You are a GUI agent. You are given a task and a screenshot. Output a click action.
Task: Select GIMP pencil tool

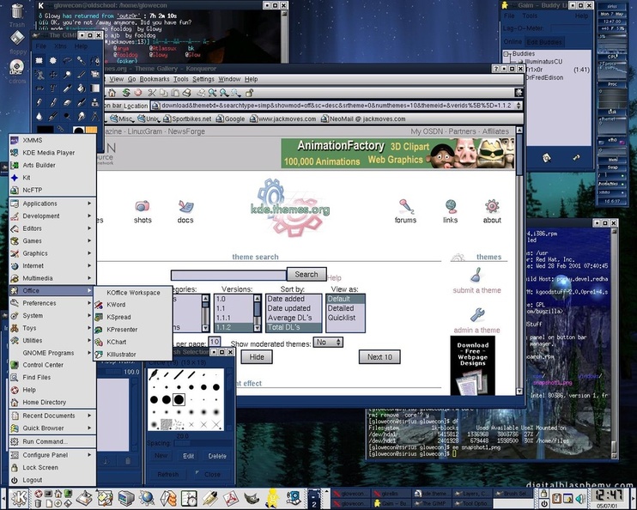point(39,102)
